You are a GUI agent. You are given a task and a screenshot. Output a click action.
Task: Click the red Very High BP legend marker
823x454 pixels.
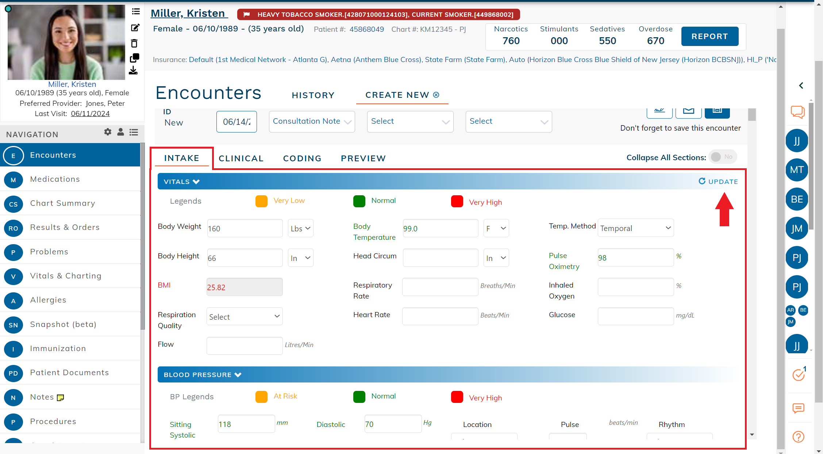[457, 397]
